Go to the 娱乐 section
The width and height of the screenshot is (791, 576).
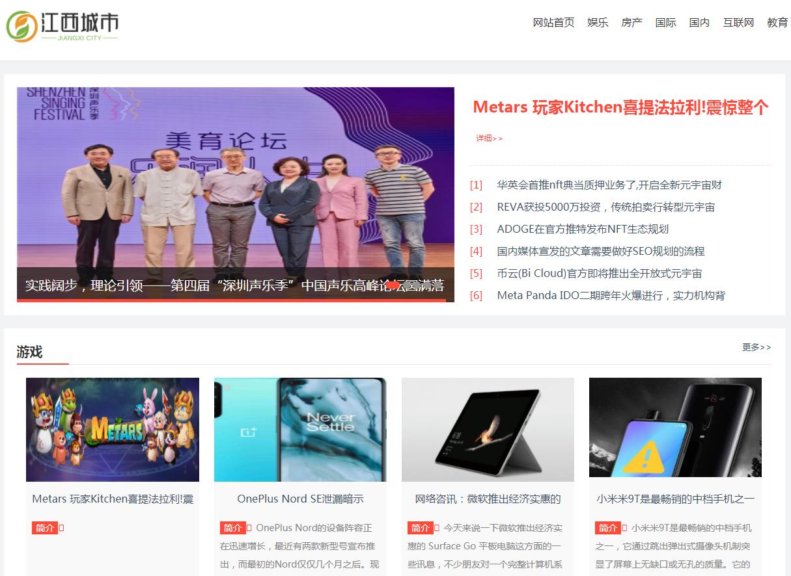coord(598,23)
